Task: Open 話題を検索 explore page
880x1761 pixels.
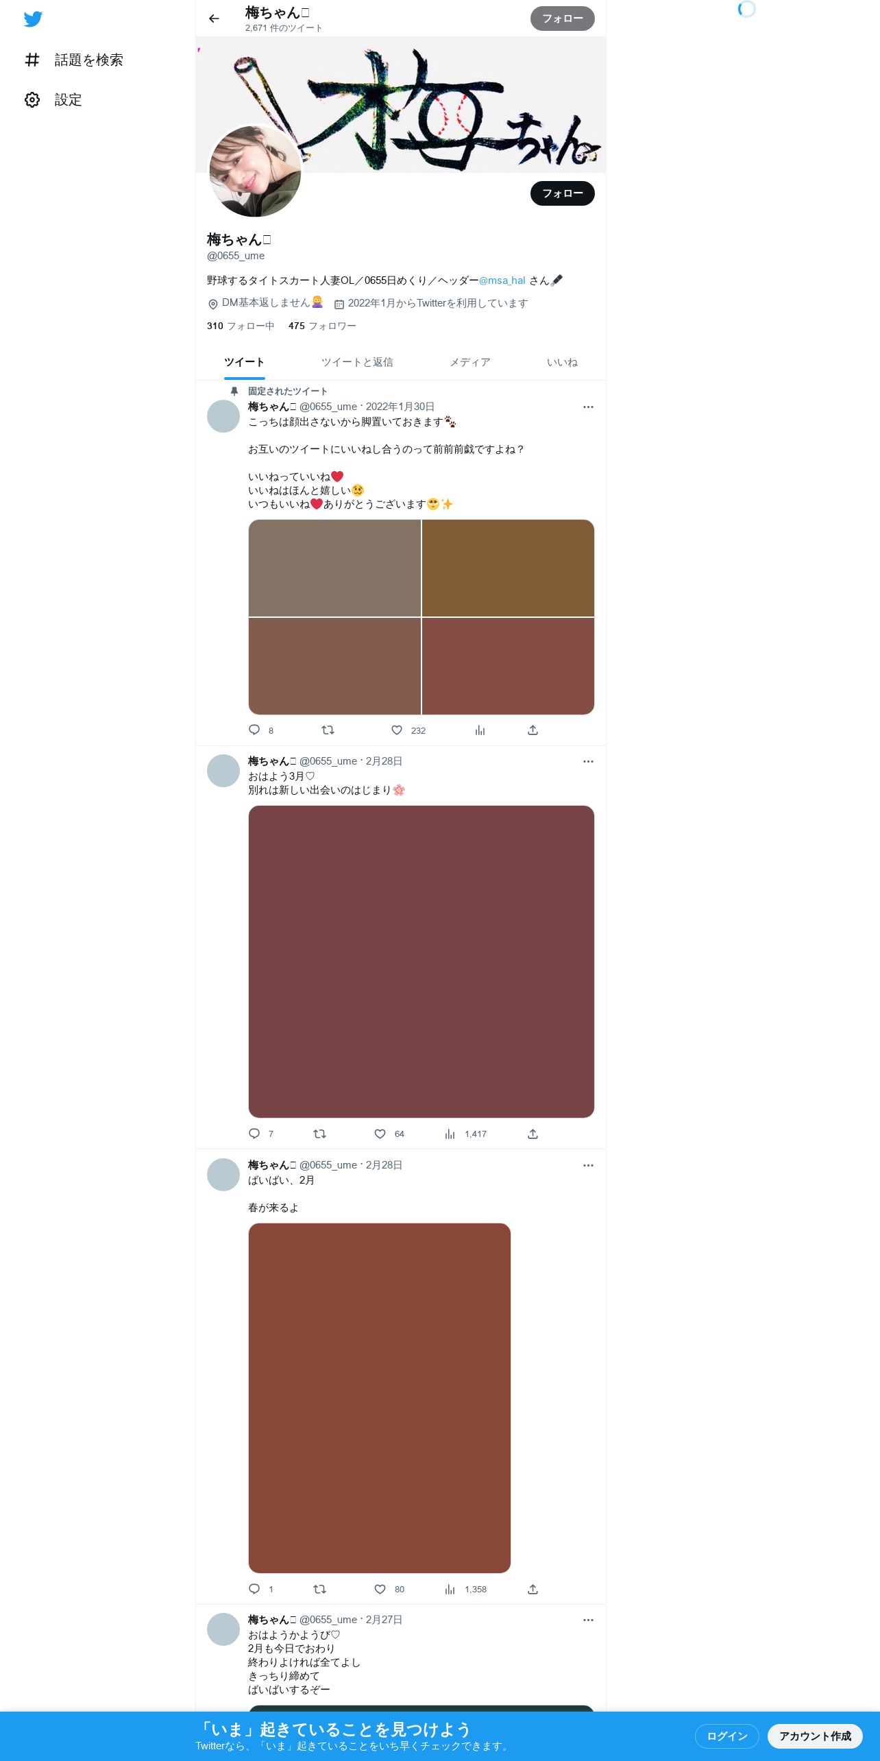Action: (73, 60)
